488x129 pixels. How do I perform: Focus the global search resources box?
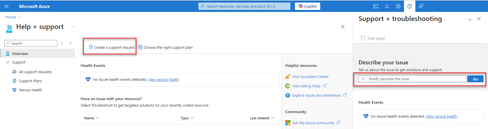244,6
